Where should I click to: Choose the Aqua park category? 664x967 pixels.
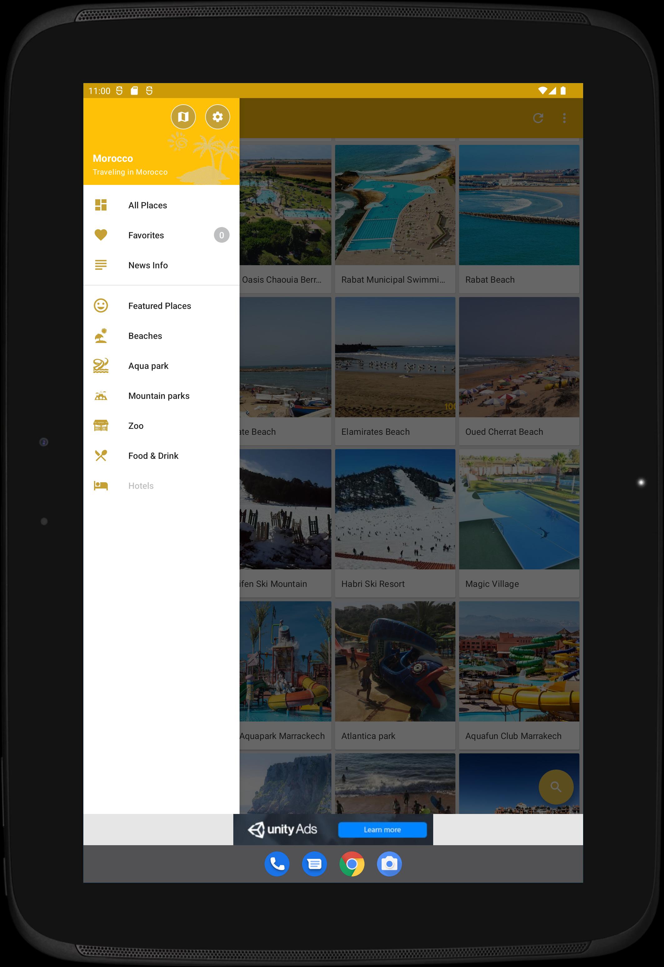[x=161, y=366]
